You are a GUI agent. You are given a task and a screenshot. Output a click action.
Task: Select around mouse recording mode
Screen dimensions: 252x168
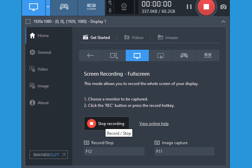click(161, 55)
